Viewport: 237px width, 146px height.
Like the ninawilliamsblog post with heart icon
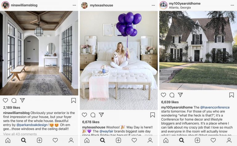[x=6, y=100]
